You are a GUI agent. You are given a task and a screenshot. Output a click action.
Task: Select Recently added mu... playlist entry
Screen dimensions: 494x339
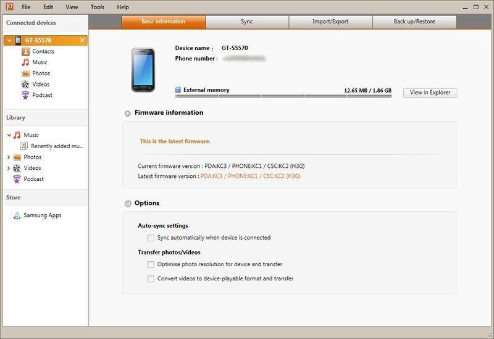pyautogui.click(x=57, y=146)
